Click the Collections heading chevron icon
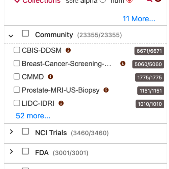Screen dimensions: 169x169 point(17,1)
